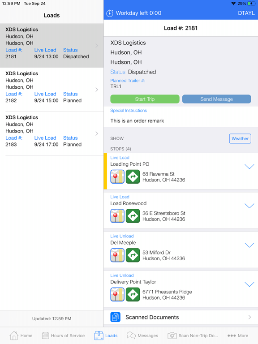Tap 'Del Meeple' stop name

123,243
